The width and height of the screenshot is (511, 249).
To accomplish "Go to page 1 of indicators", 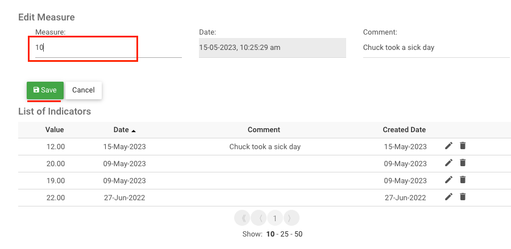I will pyautogui.click(x=275, y=218).
